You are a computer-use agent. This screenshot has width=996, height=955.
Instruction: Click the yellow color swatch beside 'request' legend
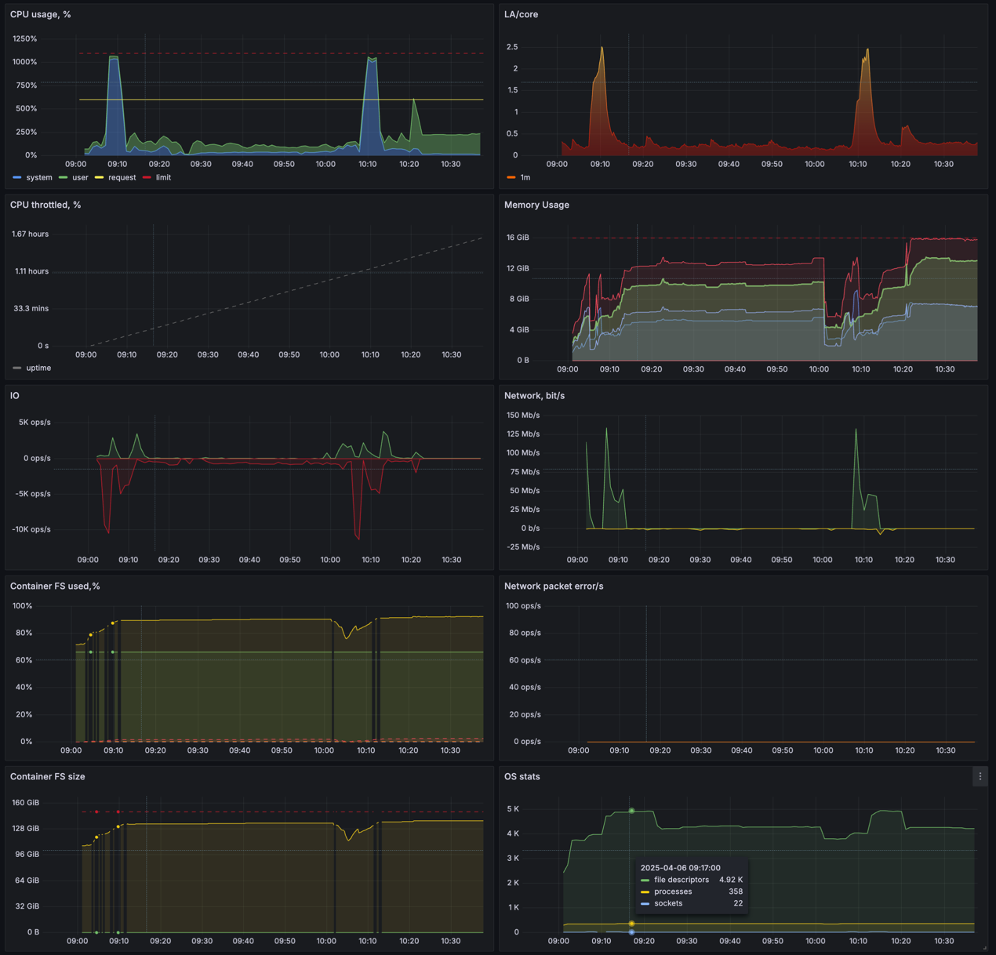click(x=99, y=178)
